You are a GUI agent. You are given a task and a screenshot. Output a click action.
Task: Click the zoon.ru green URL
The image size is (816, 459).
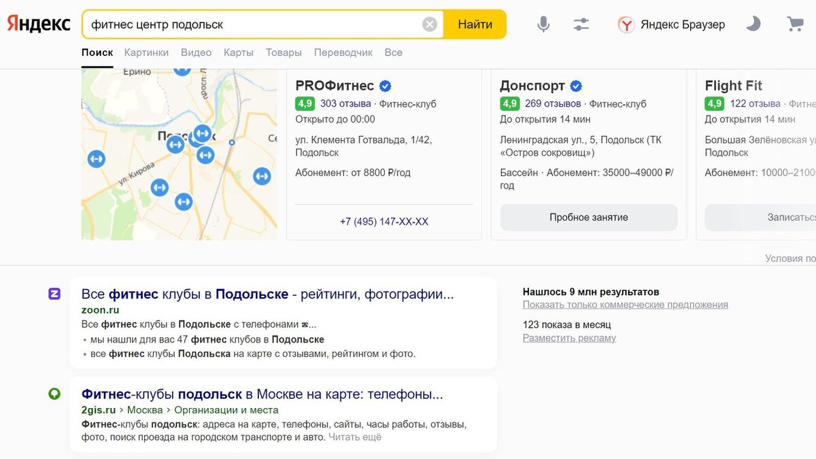pyautogui.click(x=100, y=310)
